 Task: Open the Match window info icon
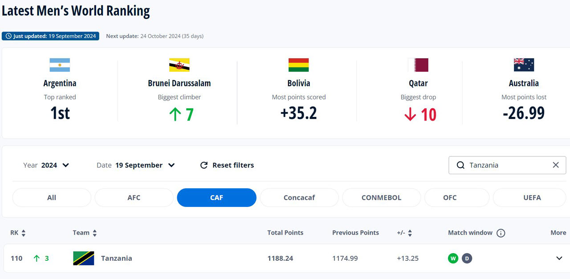[501, 233]
